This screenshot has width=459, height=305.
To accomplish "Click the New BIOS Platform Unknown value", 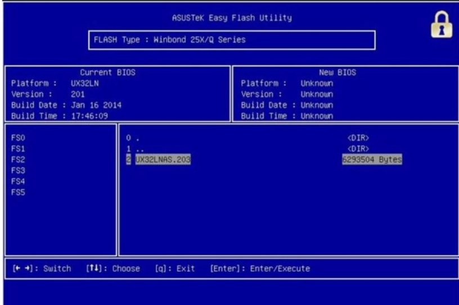I will pyautogui.click(x=317, y=83).
